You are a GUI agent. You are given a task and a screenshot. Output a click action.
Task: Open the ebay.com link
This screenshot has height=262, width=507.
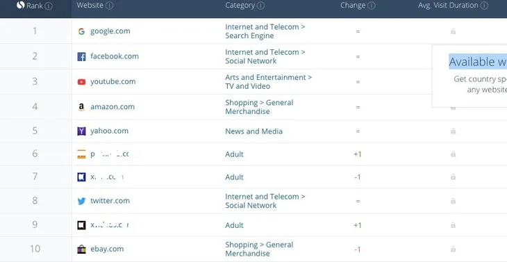point(107,249)
